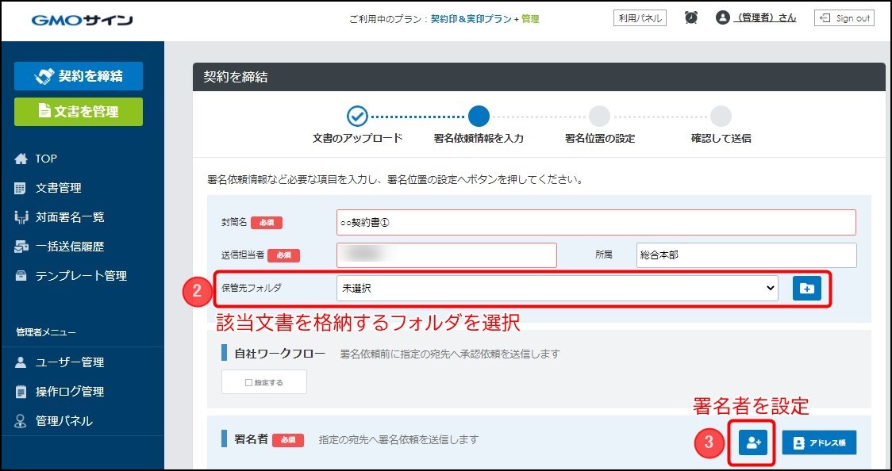Open TOP in the sidebar
This screenshot has height=471, width=892.
[x=46, y=159]
